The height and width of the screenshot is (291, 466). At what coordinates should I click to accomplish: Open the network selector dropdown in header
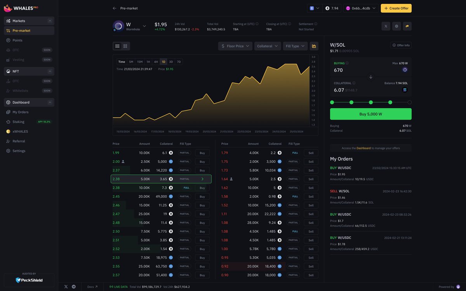tap(315, 8)
